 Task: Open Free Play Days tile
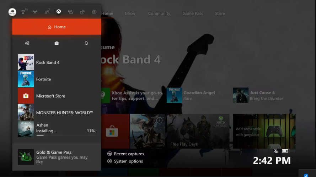point(198,131)
